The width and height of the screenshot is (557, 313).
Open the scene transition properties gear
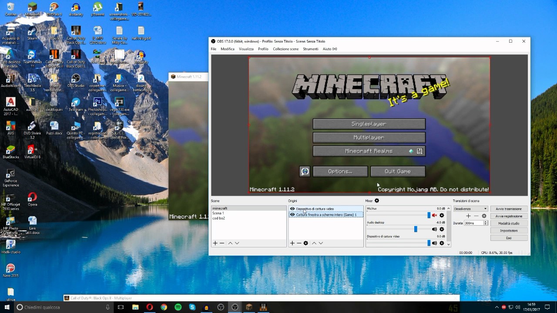pos(484,216)
